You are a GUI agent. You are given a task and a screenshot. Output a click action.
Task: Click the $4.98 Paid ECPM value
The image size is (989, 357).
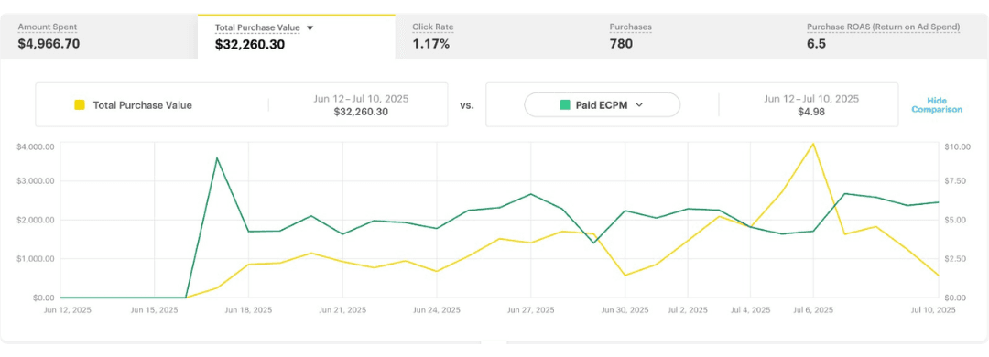pos(811,112)
